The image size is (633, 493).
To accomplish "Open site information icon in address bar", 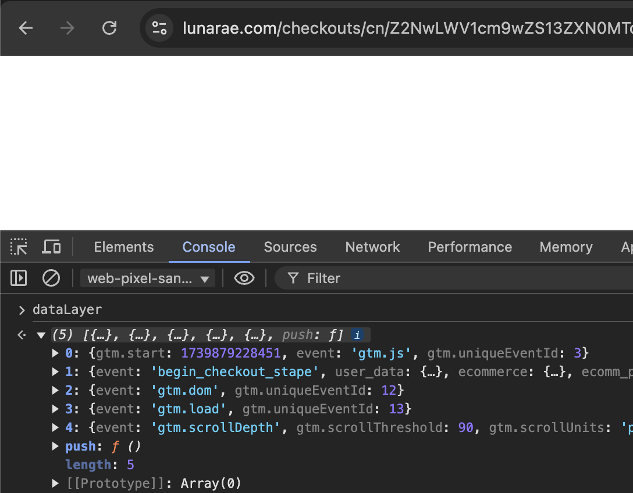I will coord(159,28).
